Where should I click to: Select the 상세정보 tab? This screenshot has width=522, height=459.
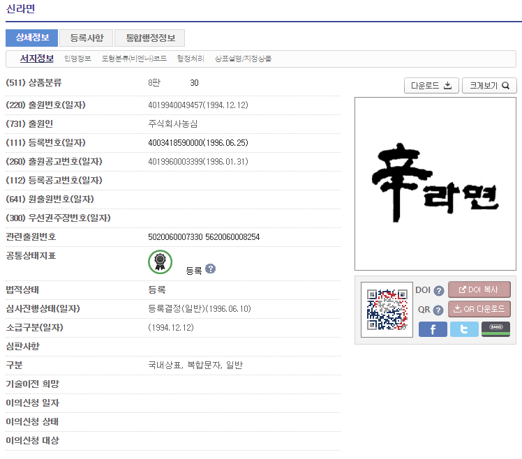click(x=31, y=38)
